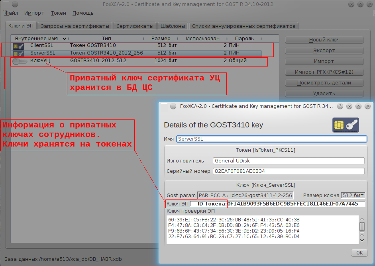Switch to the Шаблоны tab
The height and width of the screenshot is (266, 375).
(x=173, y=26)
